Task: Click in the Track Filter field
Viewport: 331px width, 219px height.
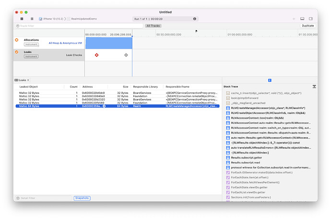Action: (x=48, y=26)
